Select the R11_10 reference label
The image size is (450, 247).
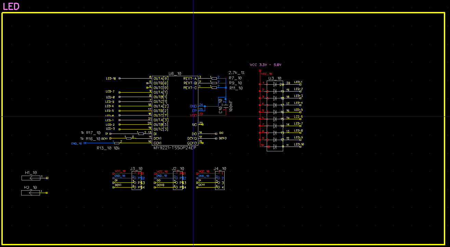(x=236, y=88)
